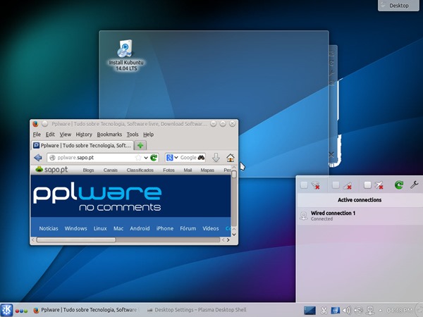Image resolution: width=423 pixels, height=317 pixels.
Task: Open the Help menu in Firefox
Action: tap(148, 135)
